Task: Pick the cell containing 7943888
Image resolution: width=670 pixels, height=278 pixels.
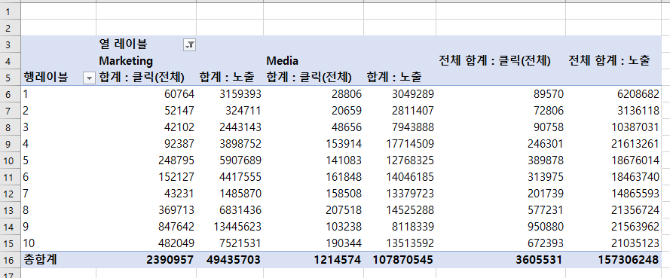Action: tap(400, 127)
